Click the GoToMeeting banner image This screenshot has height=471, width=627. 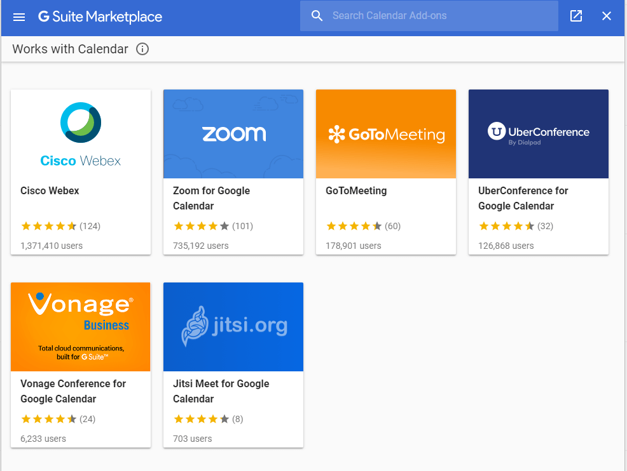(x=385, y=133)
